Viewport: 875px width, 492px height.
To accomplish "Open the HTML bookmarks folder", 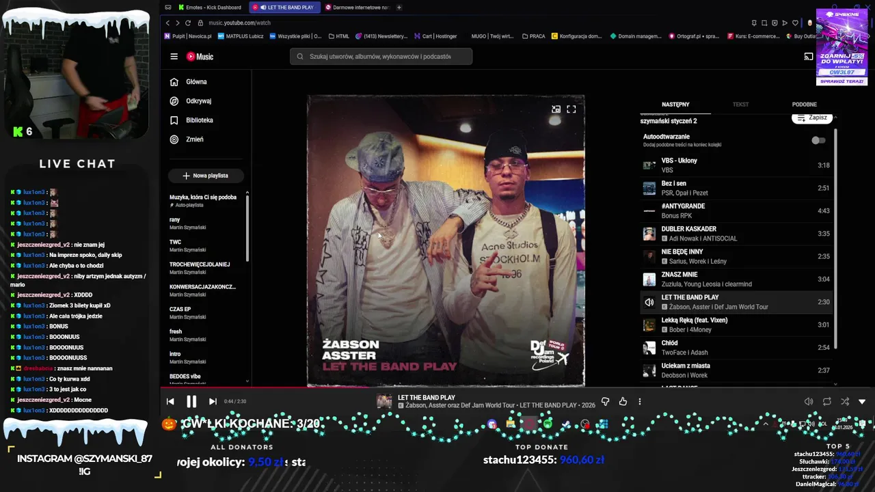I will pos(339,36).
